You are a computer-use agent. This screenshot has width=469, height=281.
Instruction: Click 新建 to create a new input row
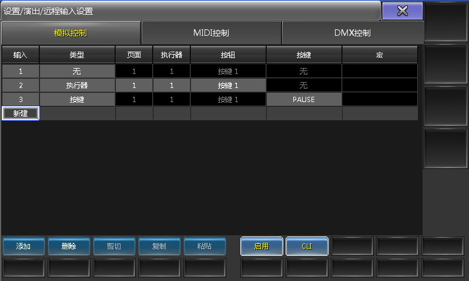pos(21,113)
